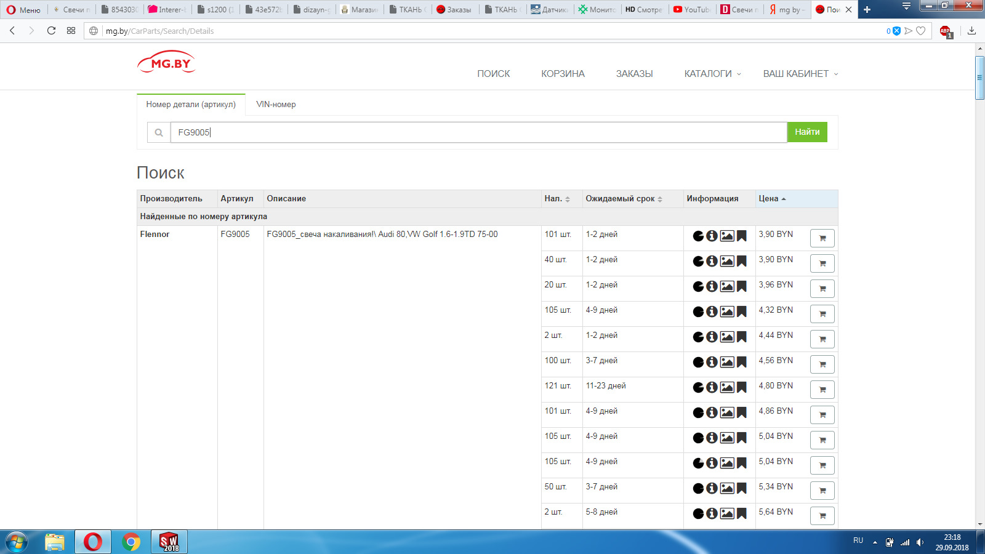Open info icon for the 3,96 BYN offer
The height and width of the screenshot is (554, 985).
click(712, 286)
